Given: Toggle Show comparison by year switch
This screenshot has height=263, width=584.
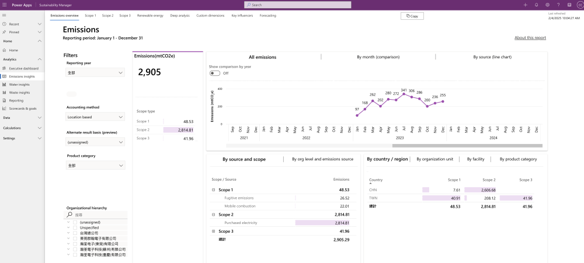Looking at the screenshot, I should point(215,73).
